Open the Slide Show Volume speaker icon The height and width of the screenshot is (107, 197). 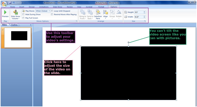15,12
